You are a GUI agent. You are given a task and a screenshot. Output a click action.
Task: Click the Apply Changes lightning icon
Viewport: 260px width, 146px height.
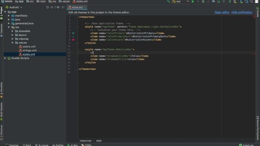198,2
